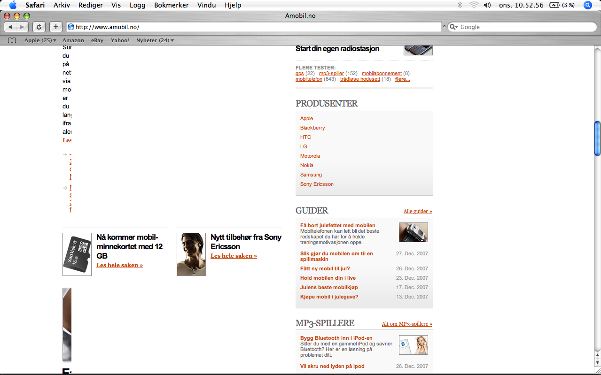Open 'Bygg Bluetooth inn i iPod-en' article
This screenshot has width=601, height=375.
click(336, 338)
